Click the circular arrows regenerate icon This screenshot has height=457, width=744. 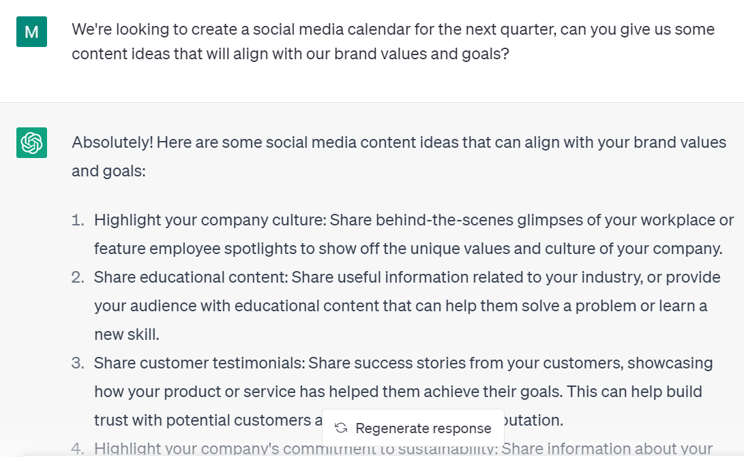coord(341,428)
